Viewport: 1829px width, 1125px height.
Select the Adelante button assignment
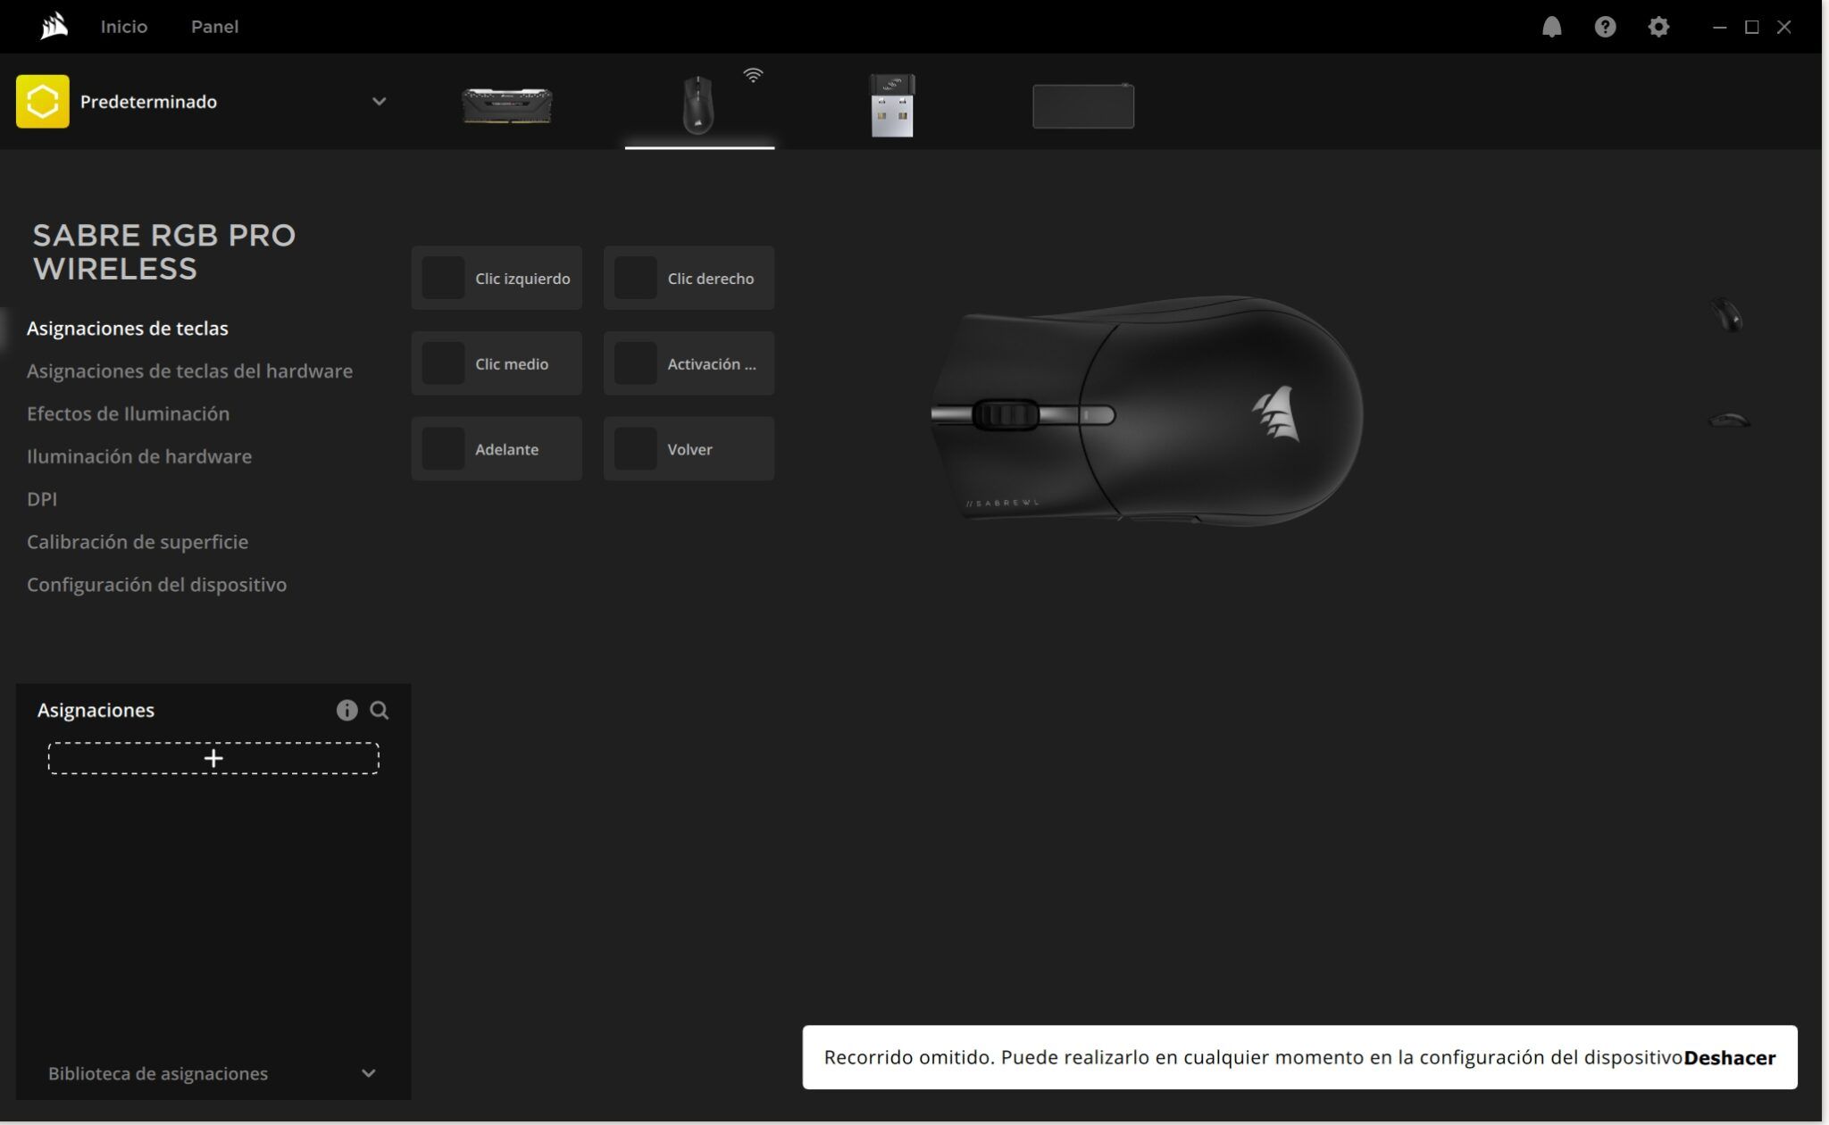coord(497,449)
